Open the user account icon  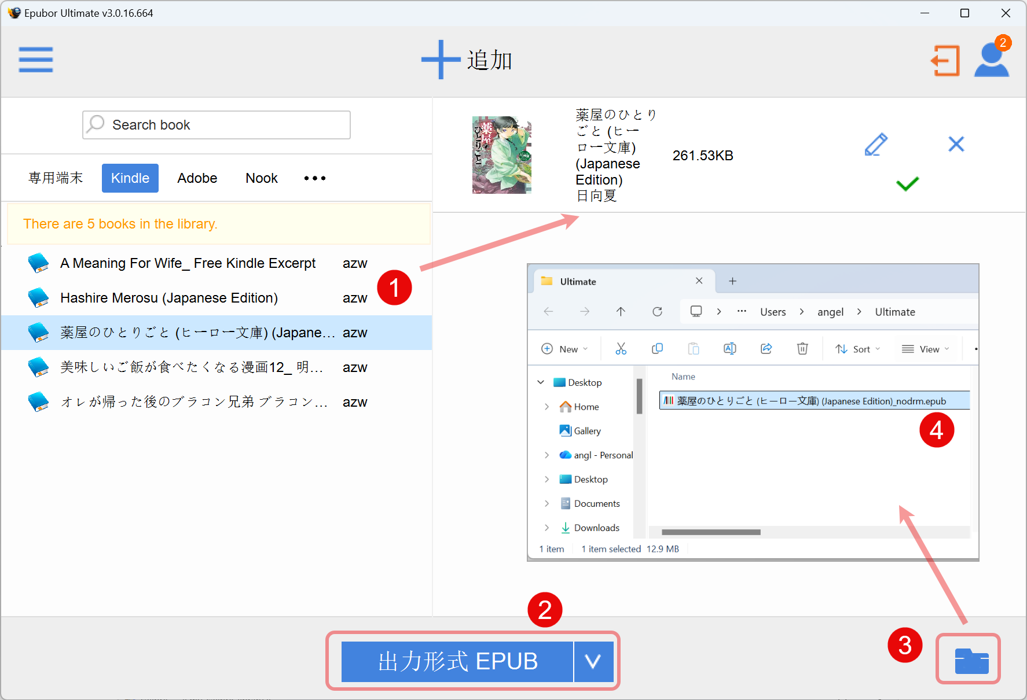coord(992,60)
